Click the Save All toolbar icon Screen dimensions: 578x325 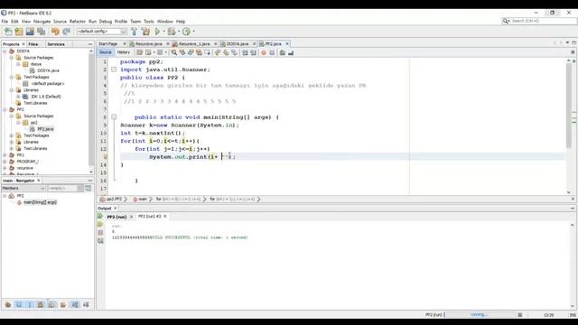pos(42,32)
